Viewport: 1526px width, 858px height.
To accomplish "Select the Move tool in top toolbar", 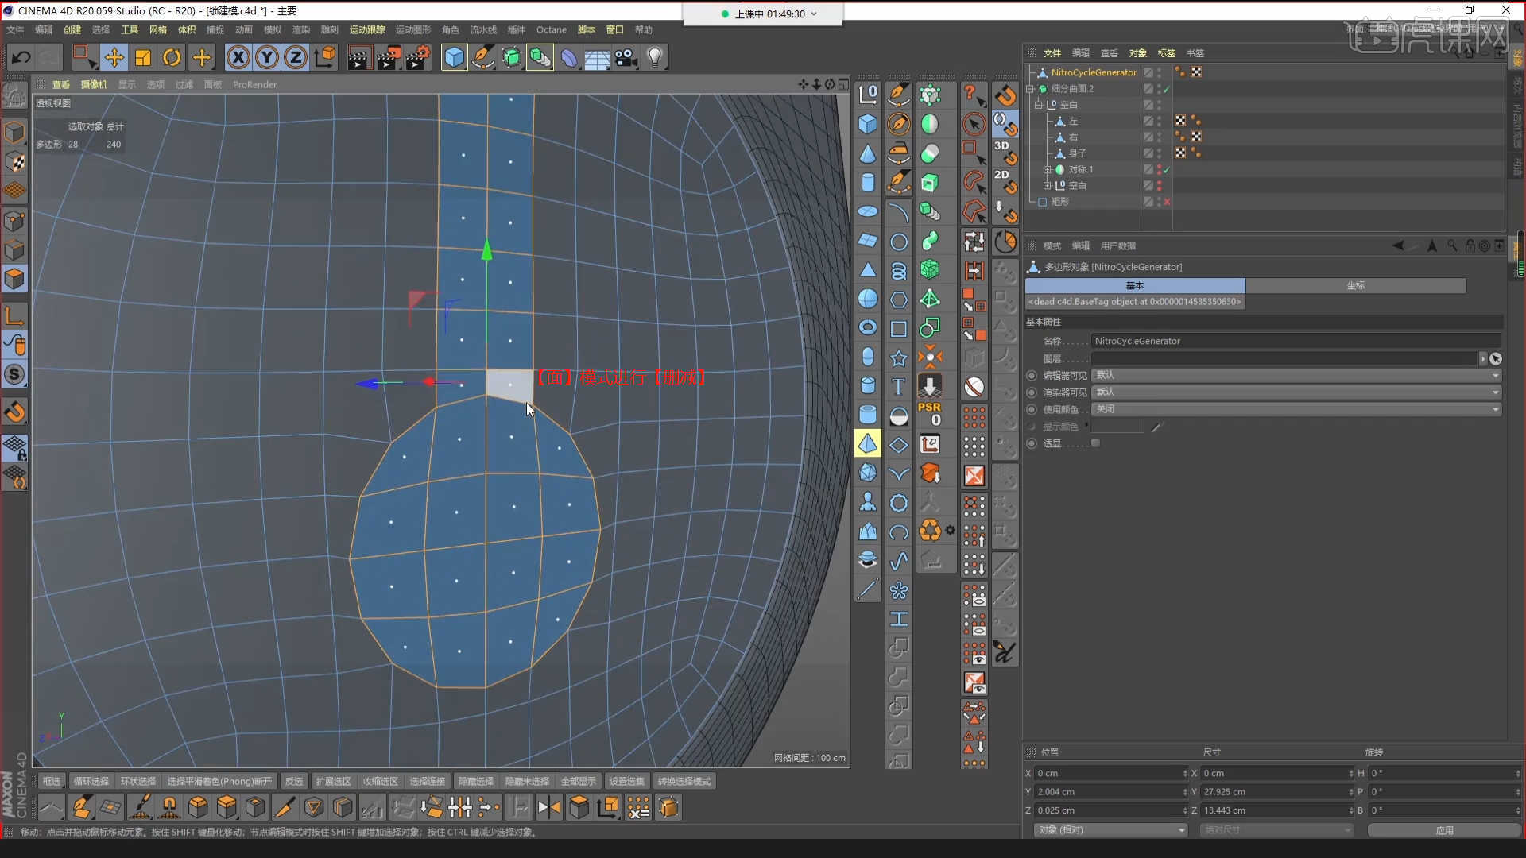I will (114, 57).
